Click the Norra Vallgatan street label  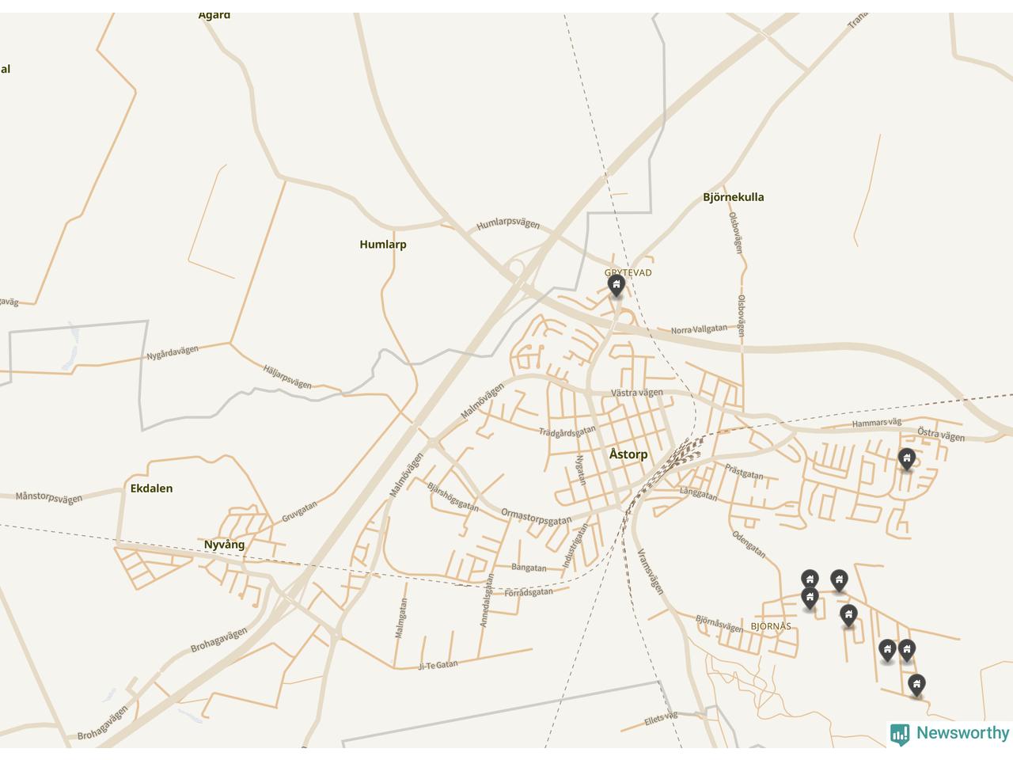point(699,329)
